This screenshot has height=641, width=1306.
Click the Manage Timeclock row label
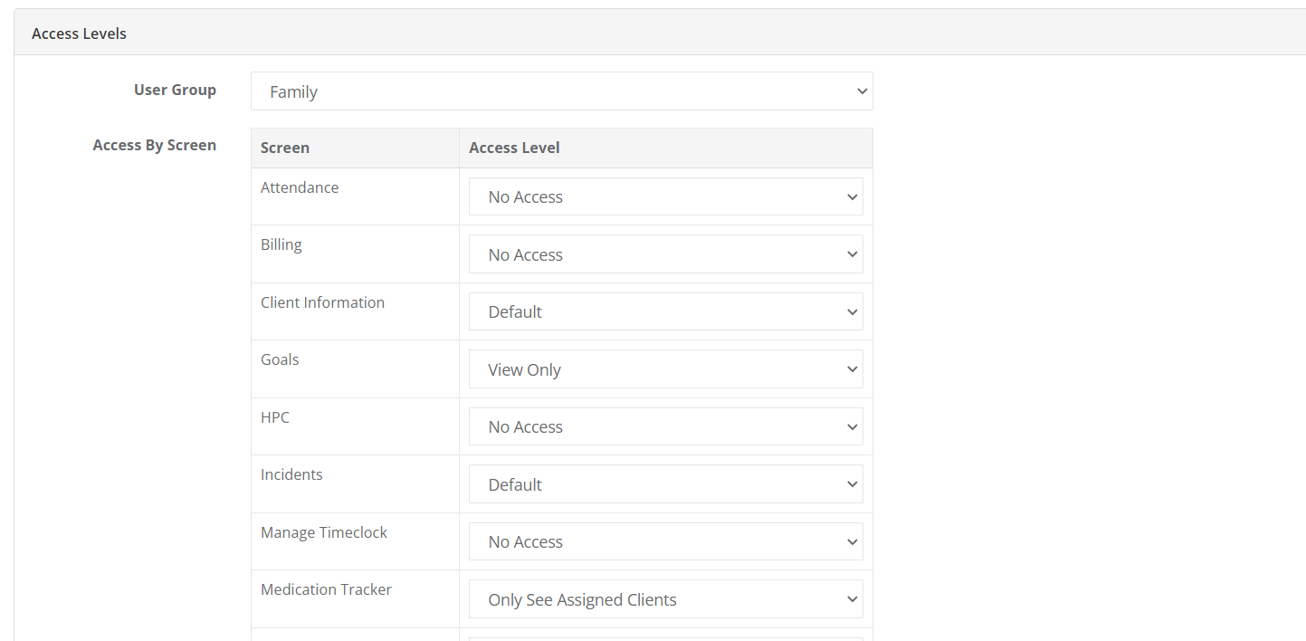pyautogui.click(x=324, y=532)
